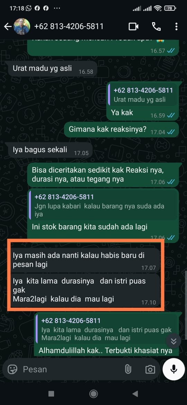Start a voice call with the phone icon
Screen dimensions: 187x405
[156, 27]
